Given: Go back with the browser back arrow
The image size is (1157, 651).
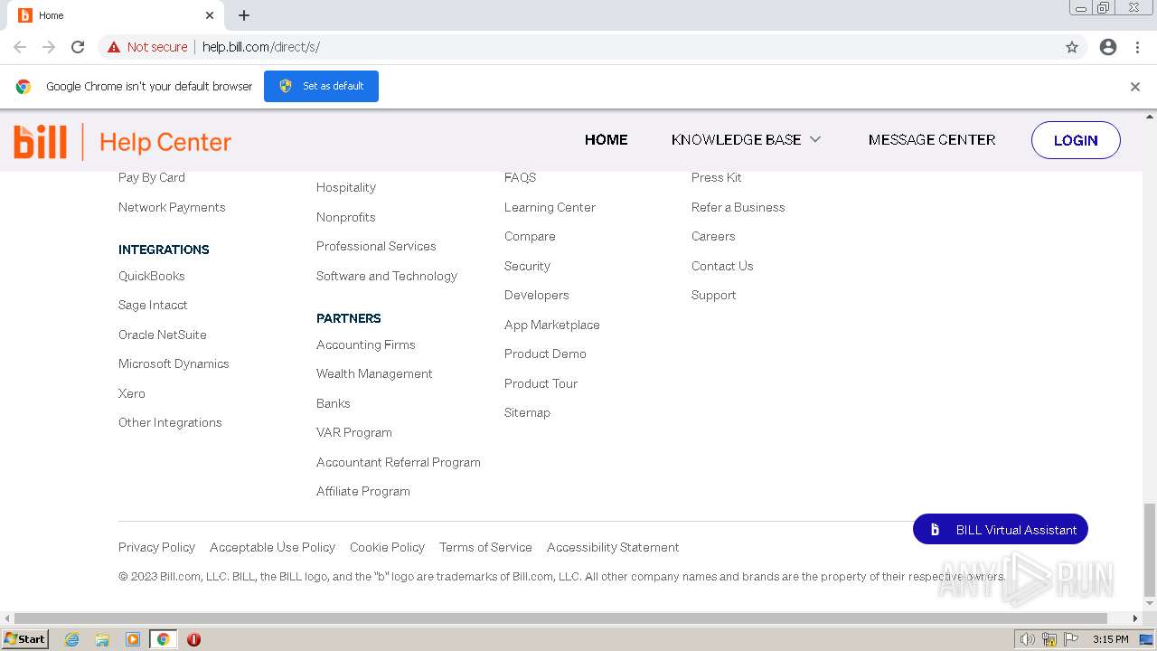Looking at the screenshot, I should coord(20,47).
